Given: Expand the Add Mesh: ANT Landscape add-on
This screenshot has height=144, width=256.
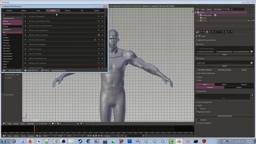Looking at the screenshot, I should (x=25, y=63).
